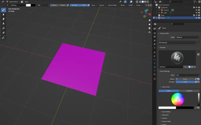
Task: Open the Mode Material dropdown
Action: pos(187,37)
